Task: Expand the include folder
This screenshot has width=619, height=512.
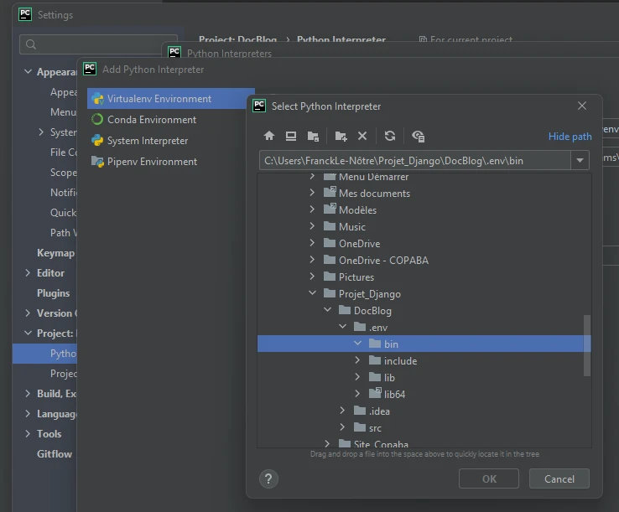Action: pos(357,360)
